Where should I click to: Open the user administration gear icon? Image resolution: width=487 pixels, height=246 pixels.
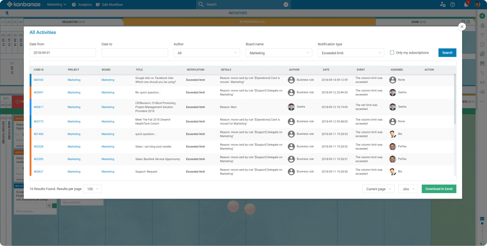point(443,5)
